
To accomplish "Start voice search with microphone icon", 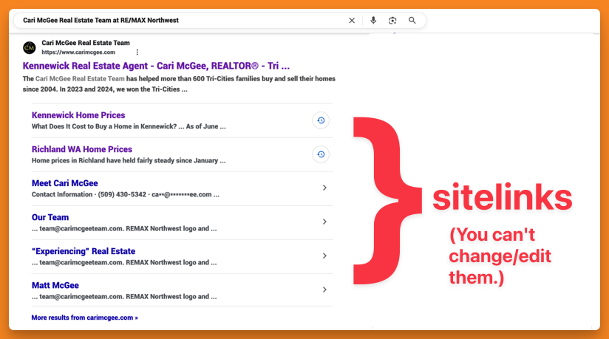I will tap(373, 20).
